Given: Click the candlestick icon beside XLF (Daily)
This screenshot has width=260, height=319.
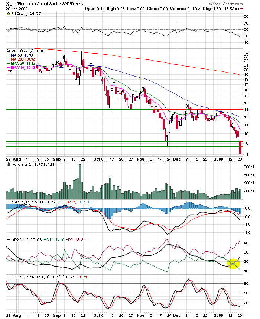Looking at the screenshot, I should 9,51.
